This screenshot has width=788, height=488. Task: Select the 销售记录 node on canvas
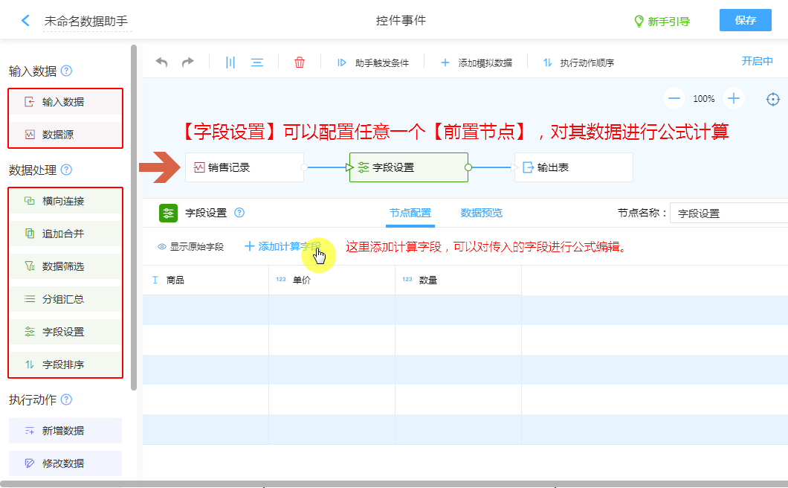click(x=245, y=167)
